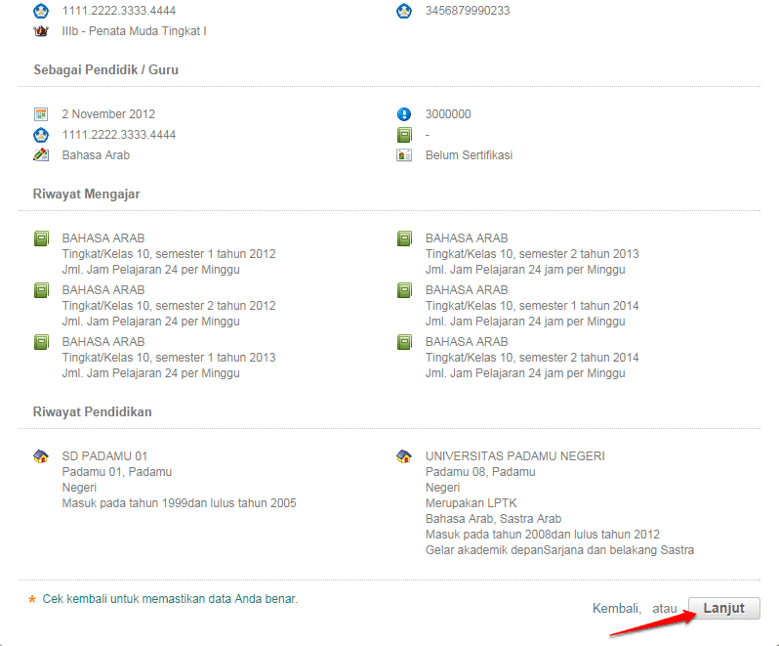
Task: Click the Merupakan LPTK line
Action: click(x=471, y=503)
